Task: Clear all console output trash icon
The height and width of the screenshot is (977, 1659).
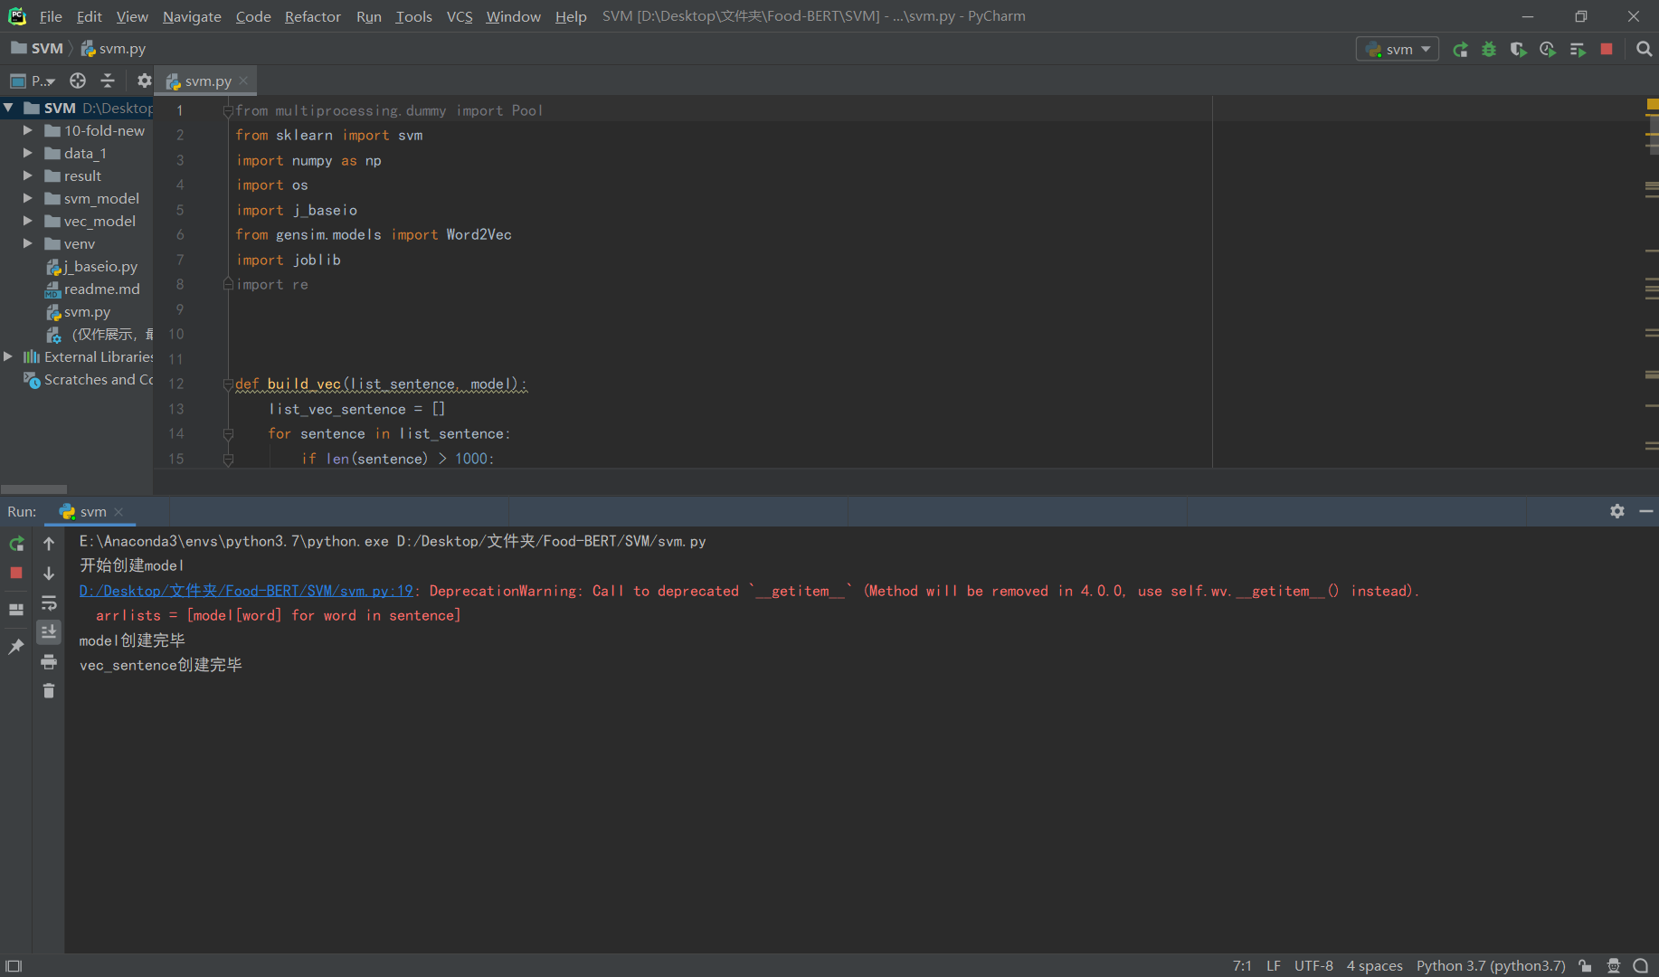Action: coord(49,691)
